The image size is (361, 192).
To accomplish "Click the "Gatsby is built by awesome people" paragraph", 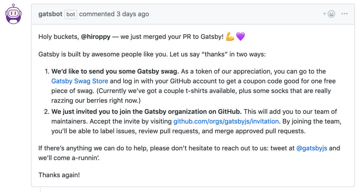I will (x=152, y=54).
